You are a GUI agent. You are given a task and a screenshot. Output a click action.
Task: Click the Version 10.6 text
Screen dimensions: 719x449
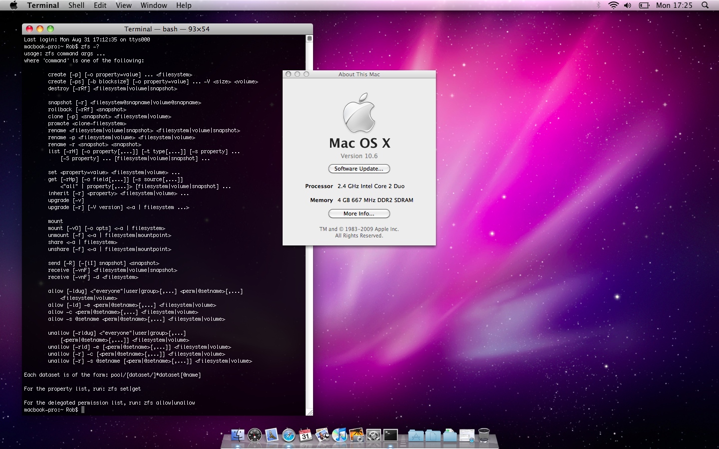[359, 156]
